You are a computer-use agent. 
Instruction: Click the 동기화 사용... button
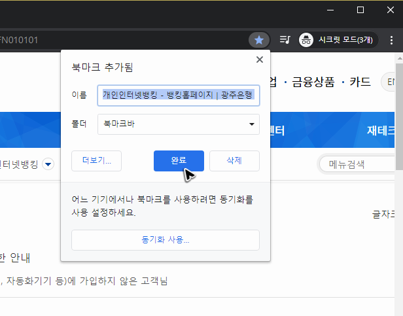(166, 240)
